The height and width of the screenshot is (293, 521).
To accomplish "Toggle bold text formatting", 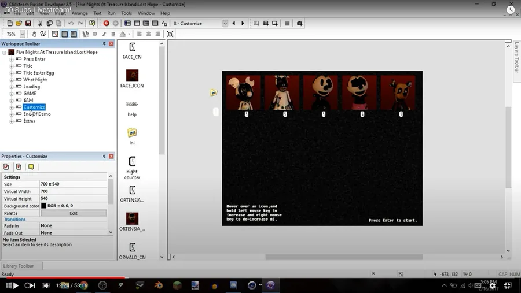I will 95,34.
